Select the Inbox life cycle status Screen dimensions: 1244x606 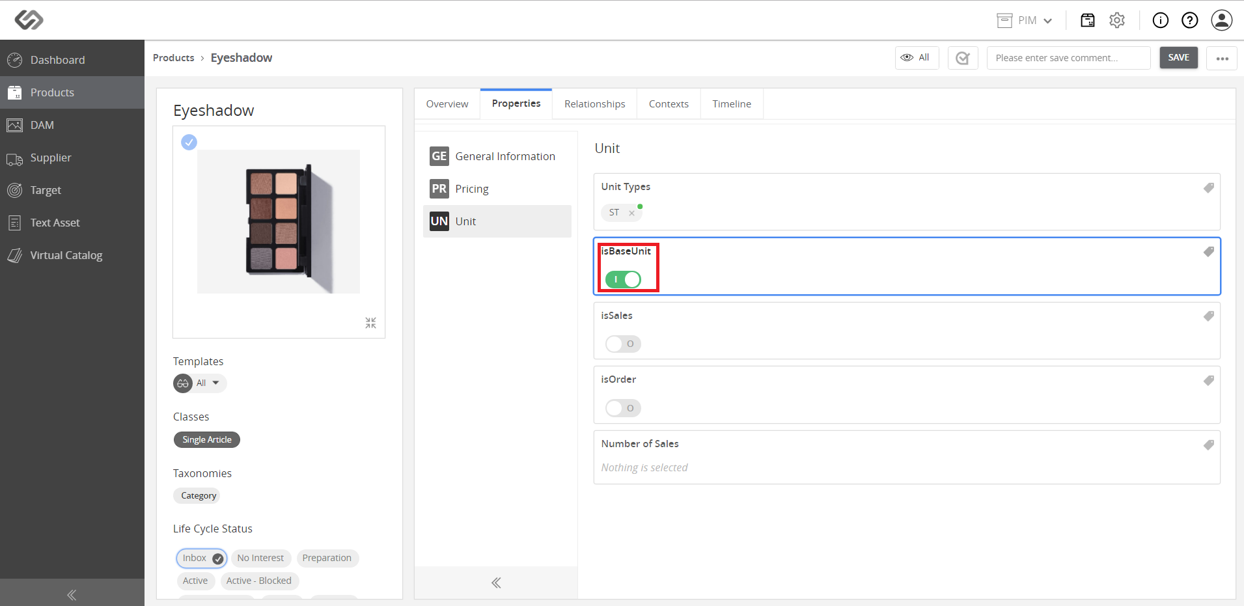pos(202,558)
